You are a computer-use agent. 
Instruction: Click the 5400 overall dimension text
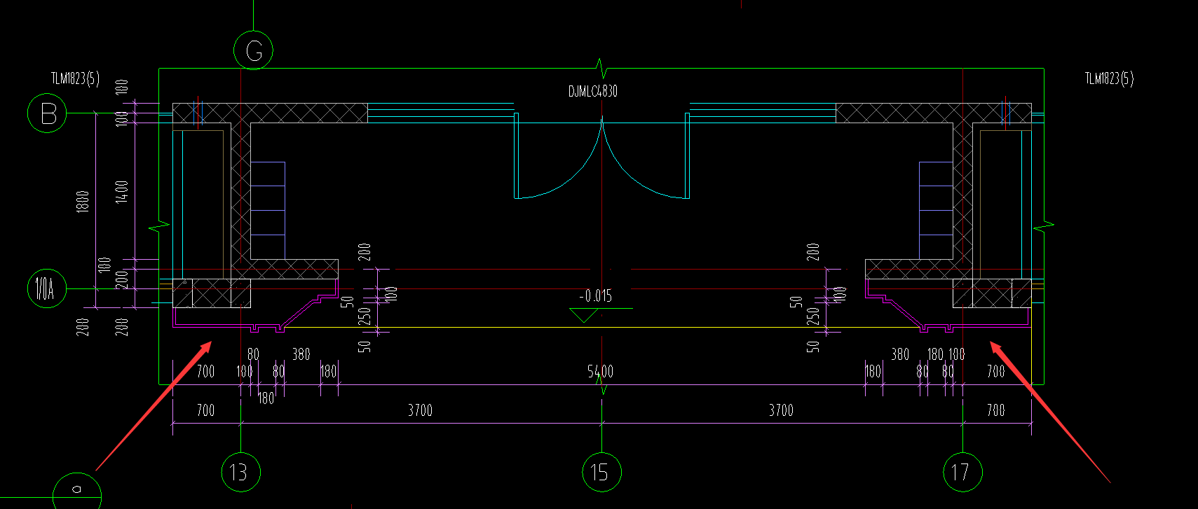tap(601, 372)
